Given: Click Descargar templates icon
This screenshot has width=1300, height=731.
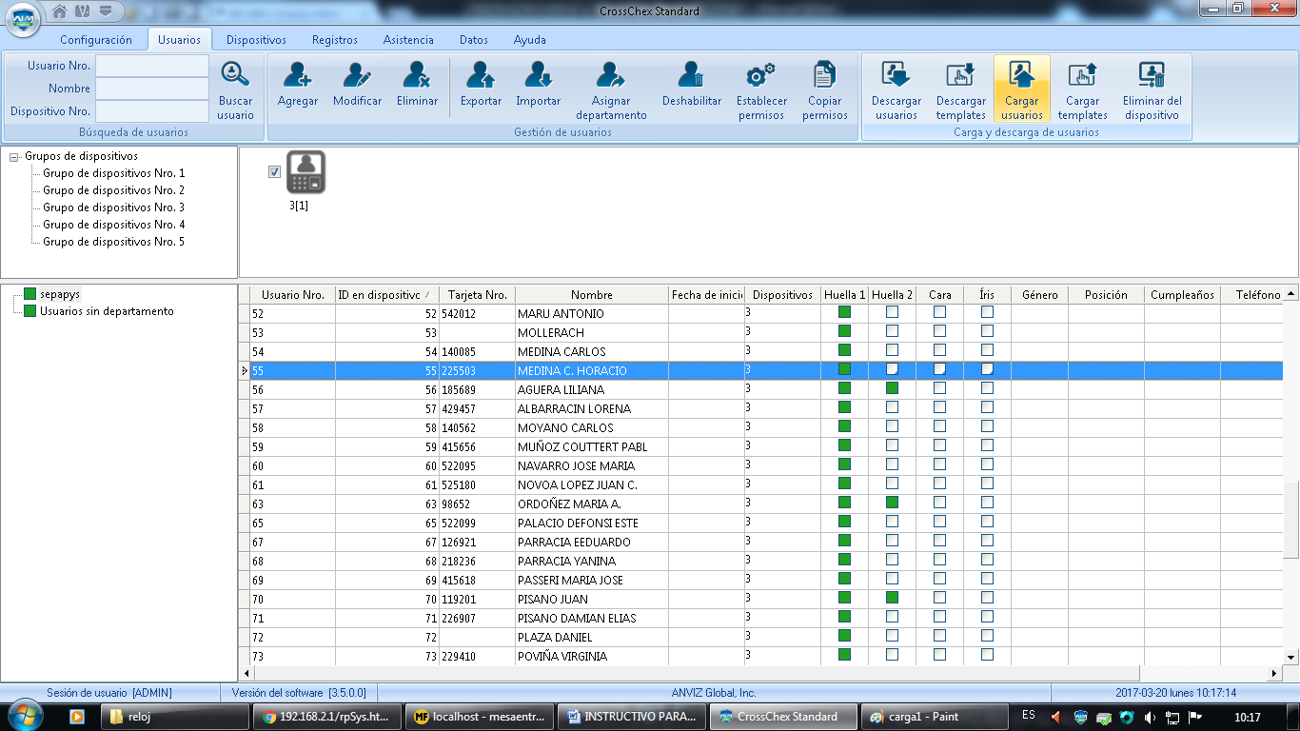Looking at the screenshot, I should pyautogui.click(x=960, y=74).
